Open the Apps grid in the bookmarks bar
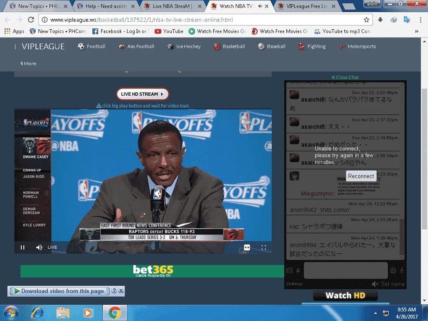This screenshot has height=321, width=428. coord(14,31)
